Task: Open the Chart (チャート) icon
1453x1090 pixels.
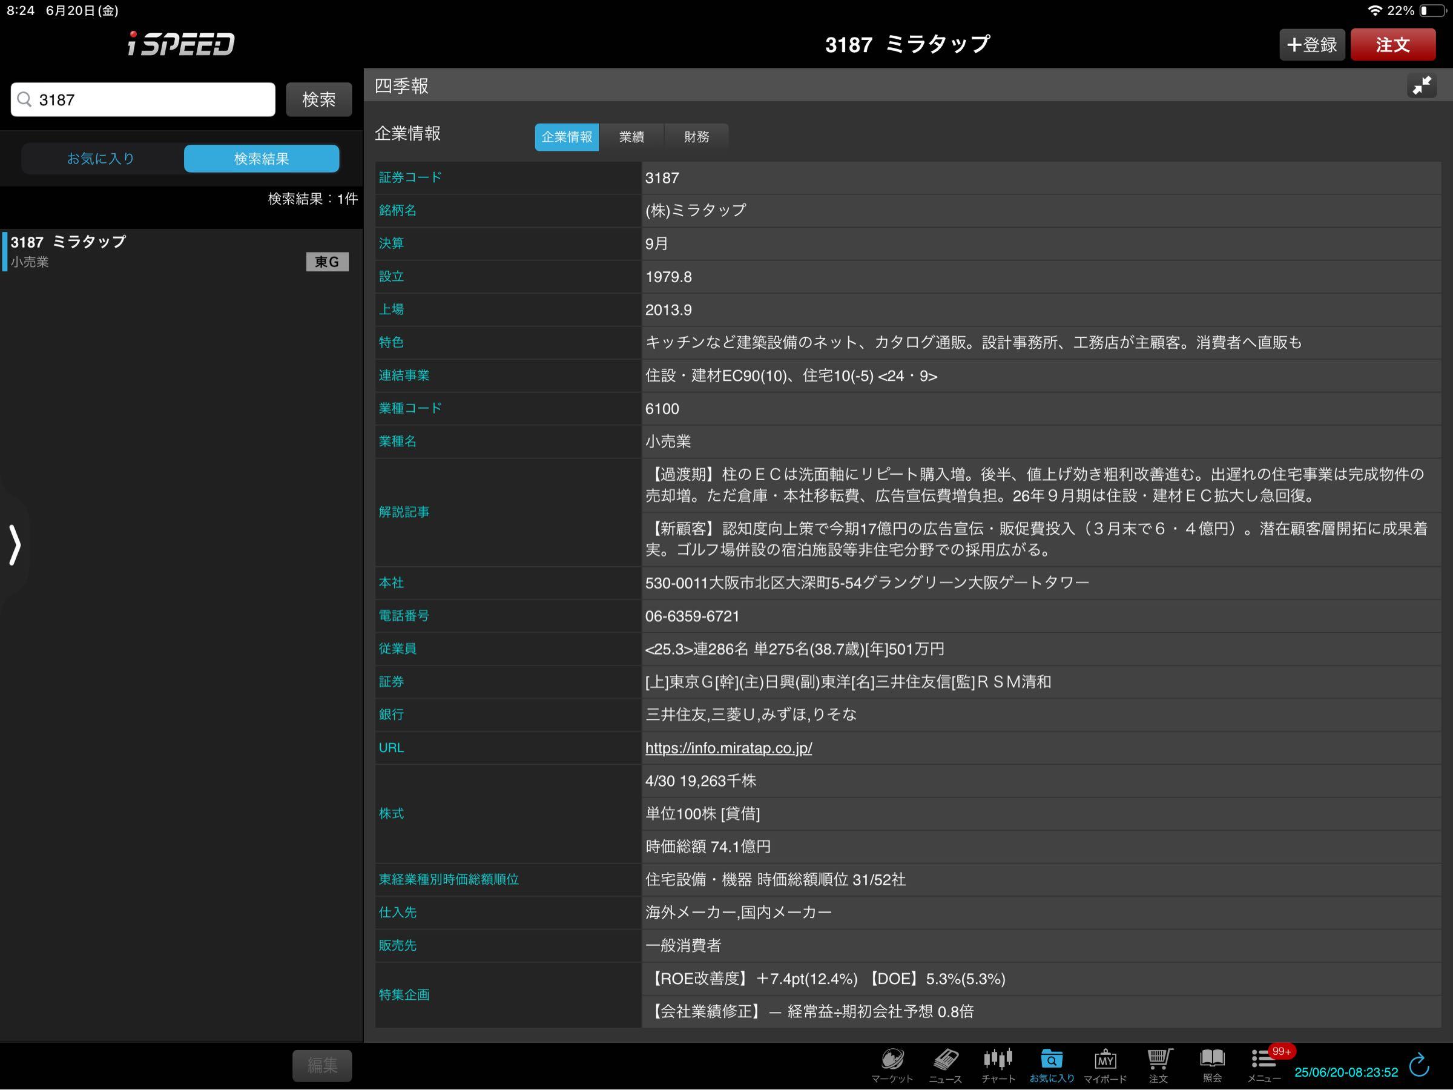Action: [998, 1065]
